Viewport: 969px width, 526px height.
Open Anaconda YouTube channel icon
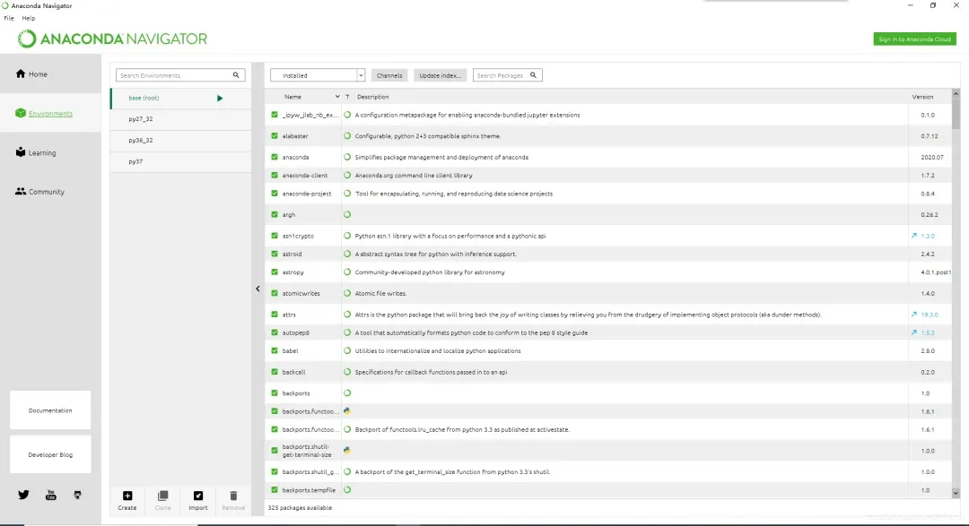click(50, 495)
